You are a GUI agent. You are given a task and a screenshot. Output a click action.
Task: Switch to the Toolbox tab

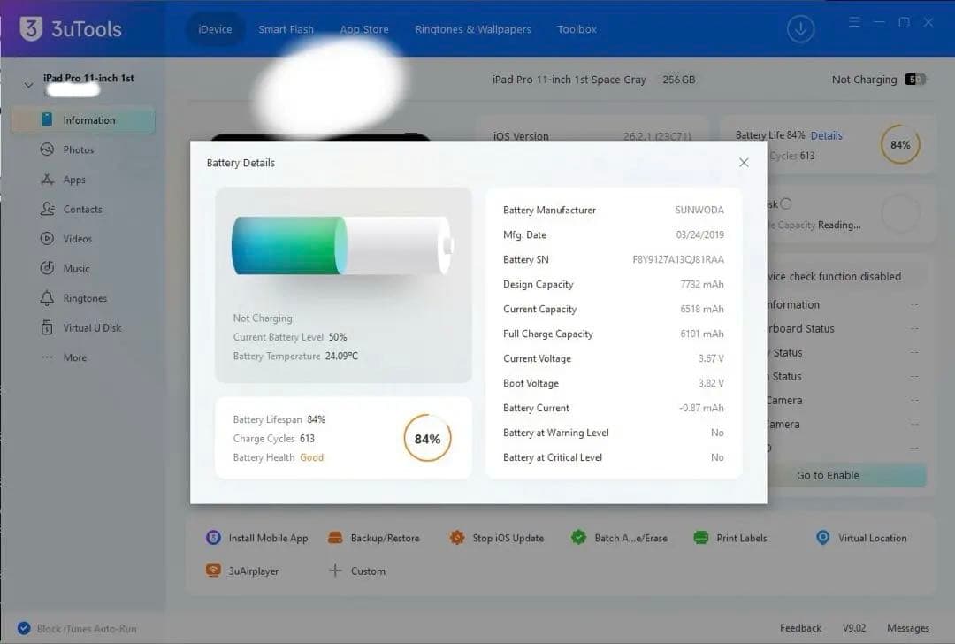[577, 29]
